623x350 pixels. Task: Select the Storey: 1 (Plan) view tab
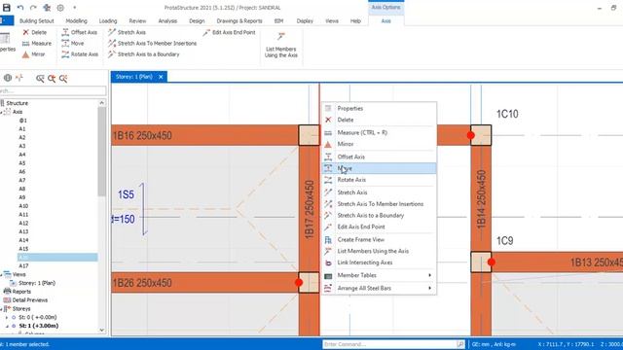point(134,77)
